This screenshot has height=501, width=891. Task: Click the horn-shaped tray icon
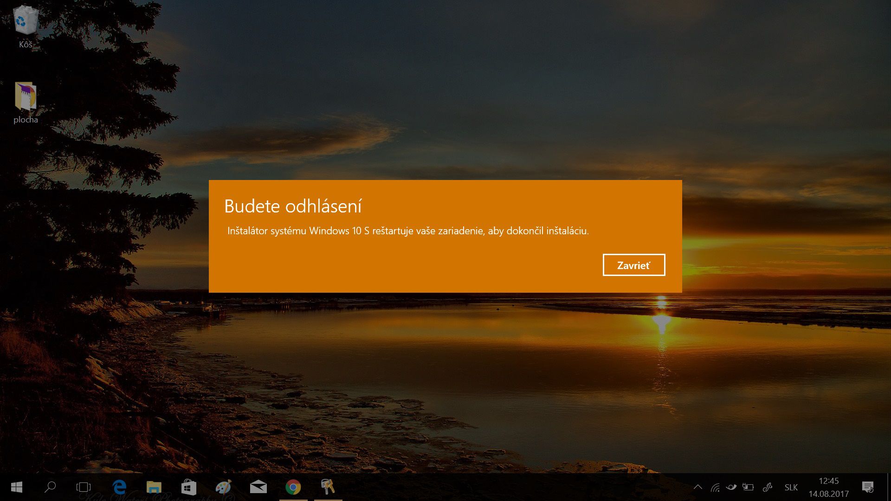point(731,487)
